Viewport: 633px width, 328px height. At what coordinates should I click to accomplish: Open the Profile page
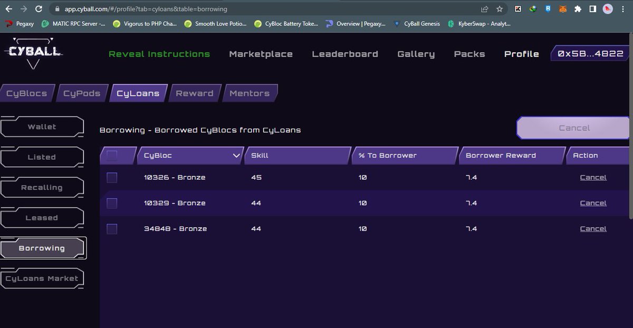522,54
